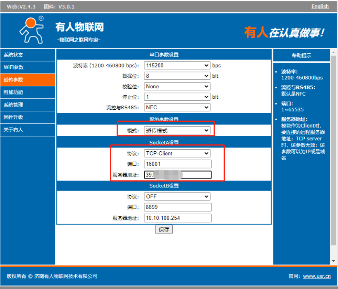Open the 模式 dropdown showing 透传模式
This screenshot has height=289, width=338.
(x=177, y=131)
